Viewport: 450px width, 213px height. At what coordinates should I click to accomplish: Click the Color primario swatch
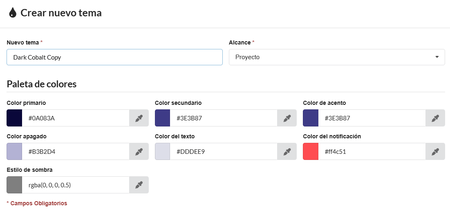(14, 118)
